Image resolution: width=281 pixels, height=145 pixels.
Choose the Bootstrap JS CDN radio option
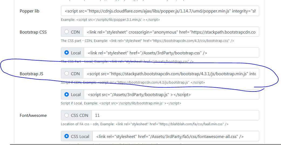click(x=67, y=74)
